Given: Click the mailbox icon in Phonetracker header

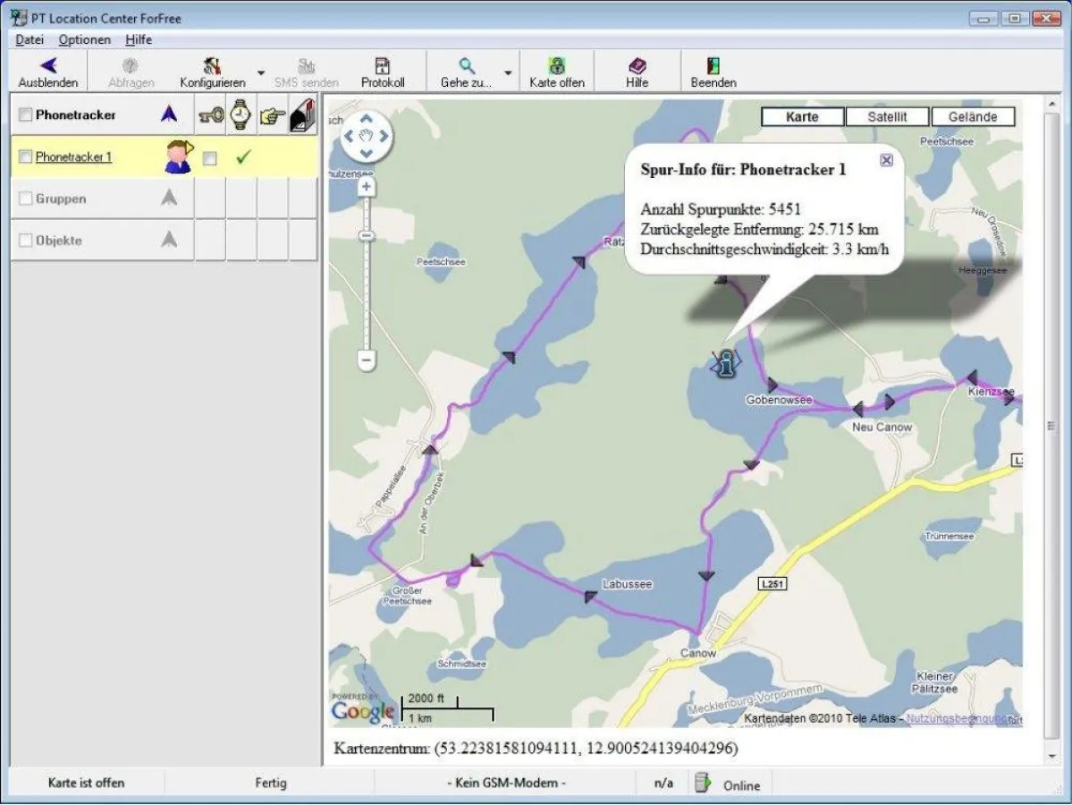Looking at the screenshot, I should pos(300,114).
